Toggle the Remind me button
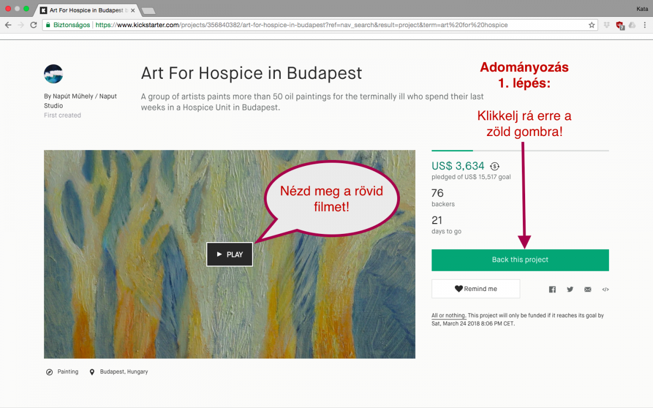Viewport: 653px width, 408px height. click(476, 289)
